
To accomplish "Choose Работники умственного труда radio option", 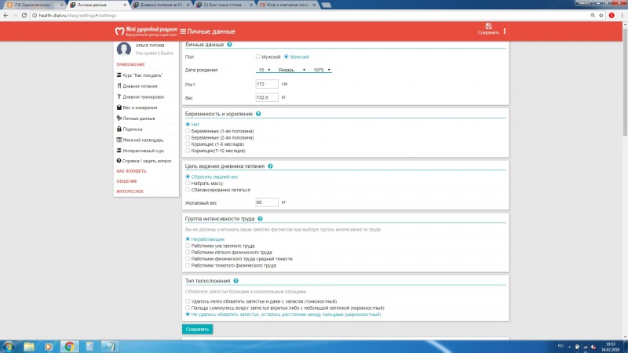I will pos(188,246).
